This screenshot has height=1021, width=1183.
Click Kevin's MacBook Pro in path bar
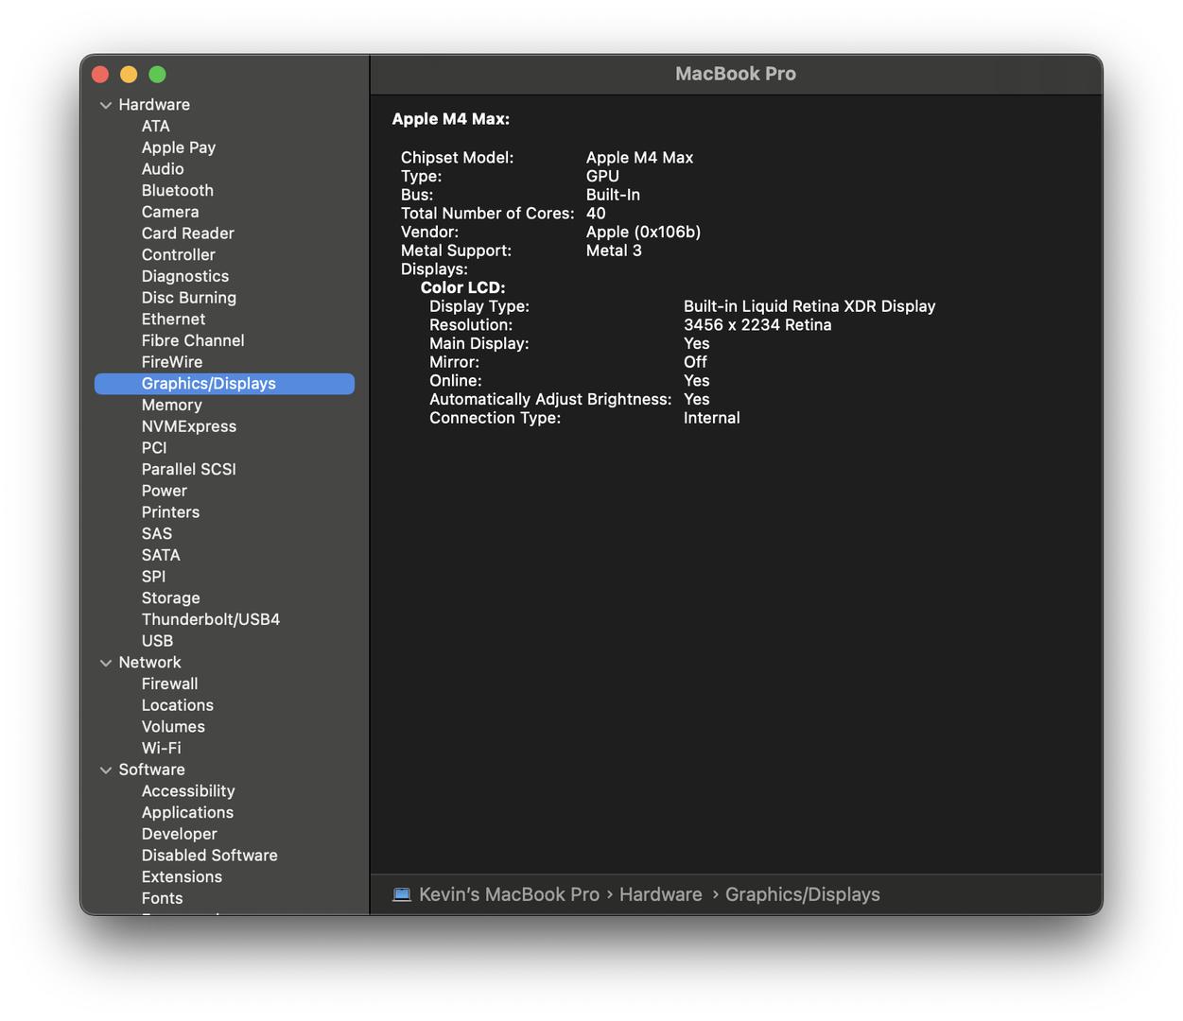click(509, 894)
